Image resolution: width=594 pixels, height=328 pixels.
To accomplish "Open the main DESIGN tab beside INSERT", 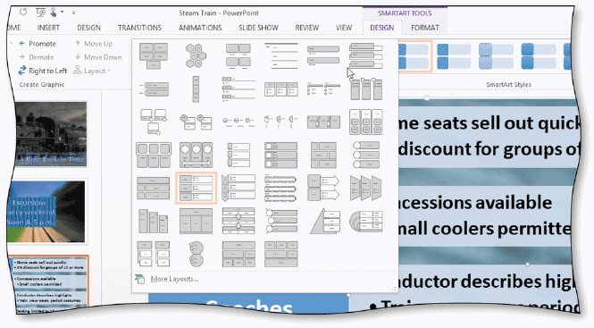I will point(88,28).
